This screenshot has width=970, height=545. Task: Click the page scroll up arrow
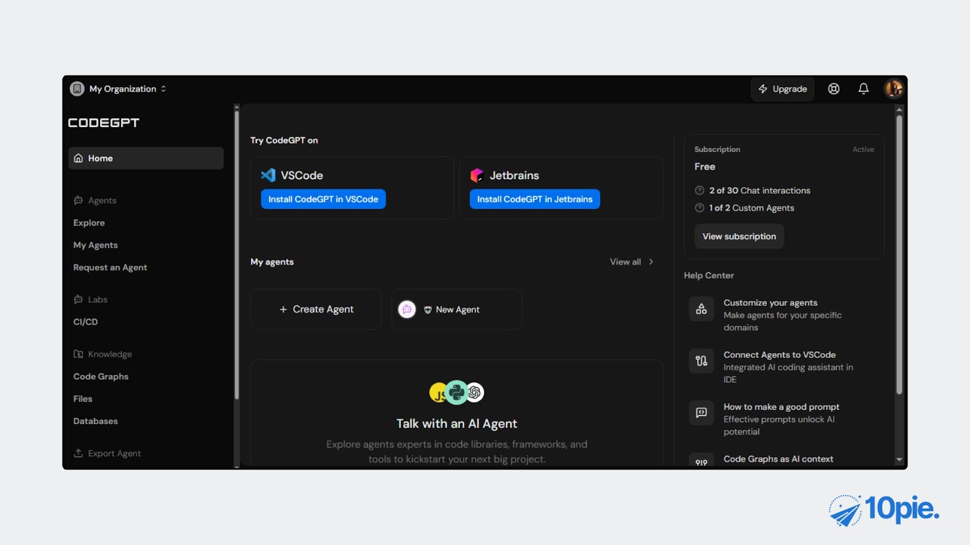(899, 110)
